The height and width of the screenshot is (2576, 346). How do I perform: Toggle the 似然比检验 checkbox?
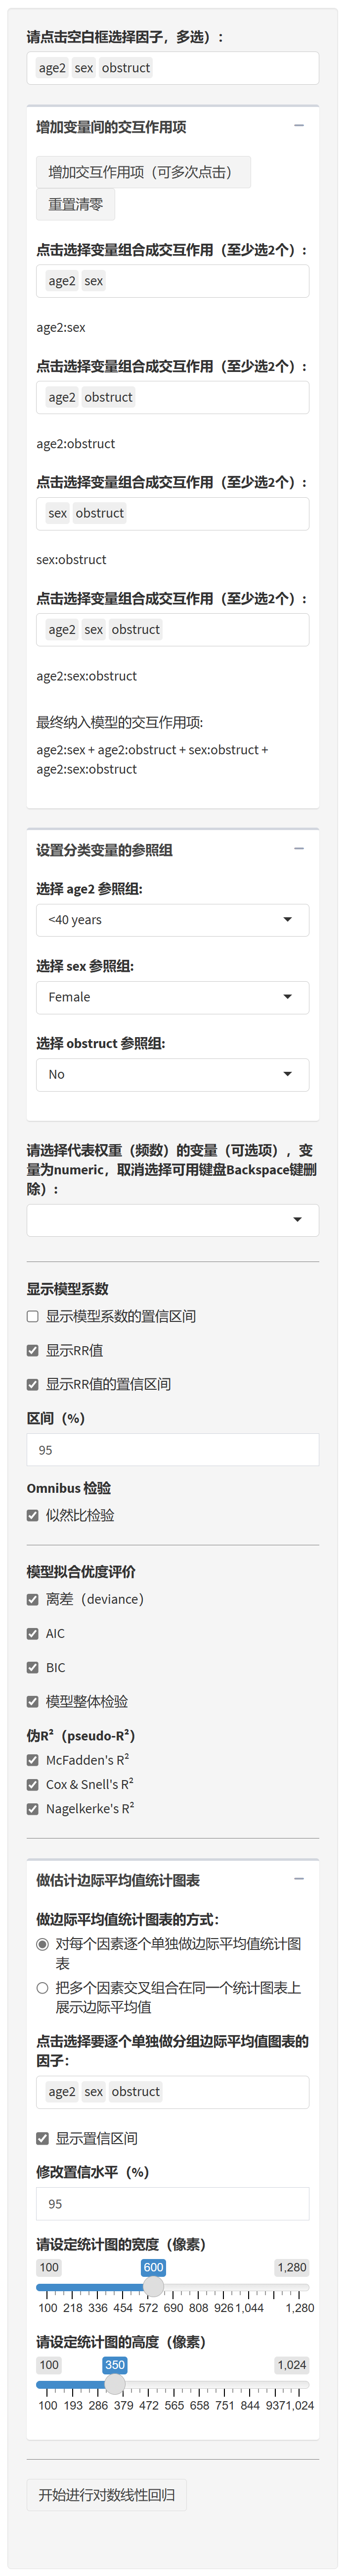(33, 1516)
